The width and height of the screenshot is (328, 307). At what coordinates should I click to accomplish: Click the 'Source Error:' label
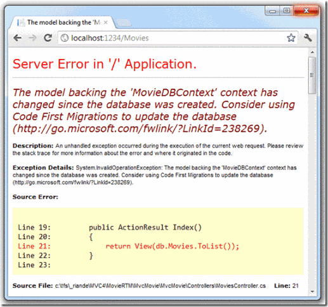[36, 197]
